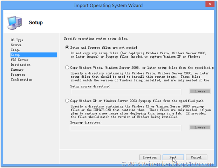Cancel the Import Operating System Wizard
Screen dimensions: 218x168
[x=196, y=157]
